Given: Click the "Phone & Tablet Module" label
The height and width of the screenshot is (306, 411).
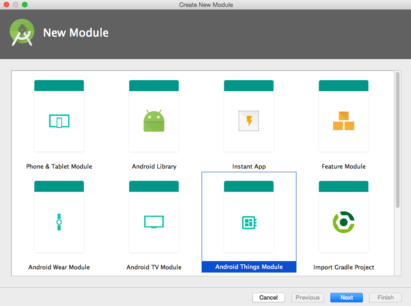Looking at the screenshot, I should coord(59,166).
